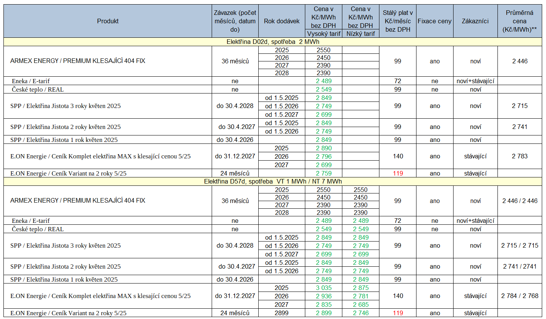
Task: Select the 2899 Rok dodávek cell in last row
Action: [282, 313]
